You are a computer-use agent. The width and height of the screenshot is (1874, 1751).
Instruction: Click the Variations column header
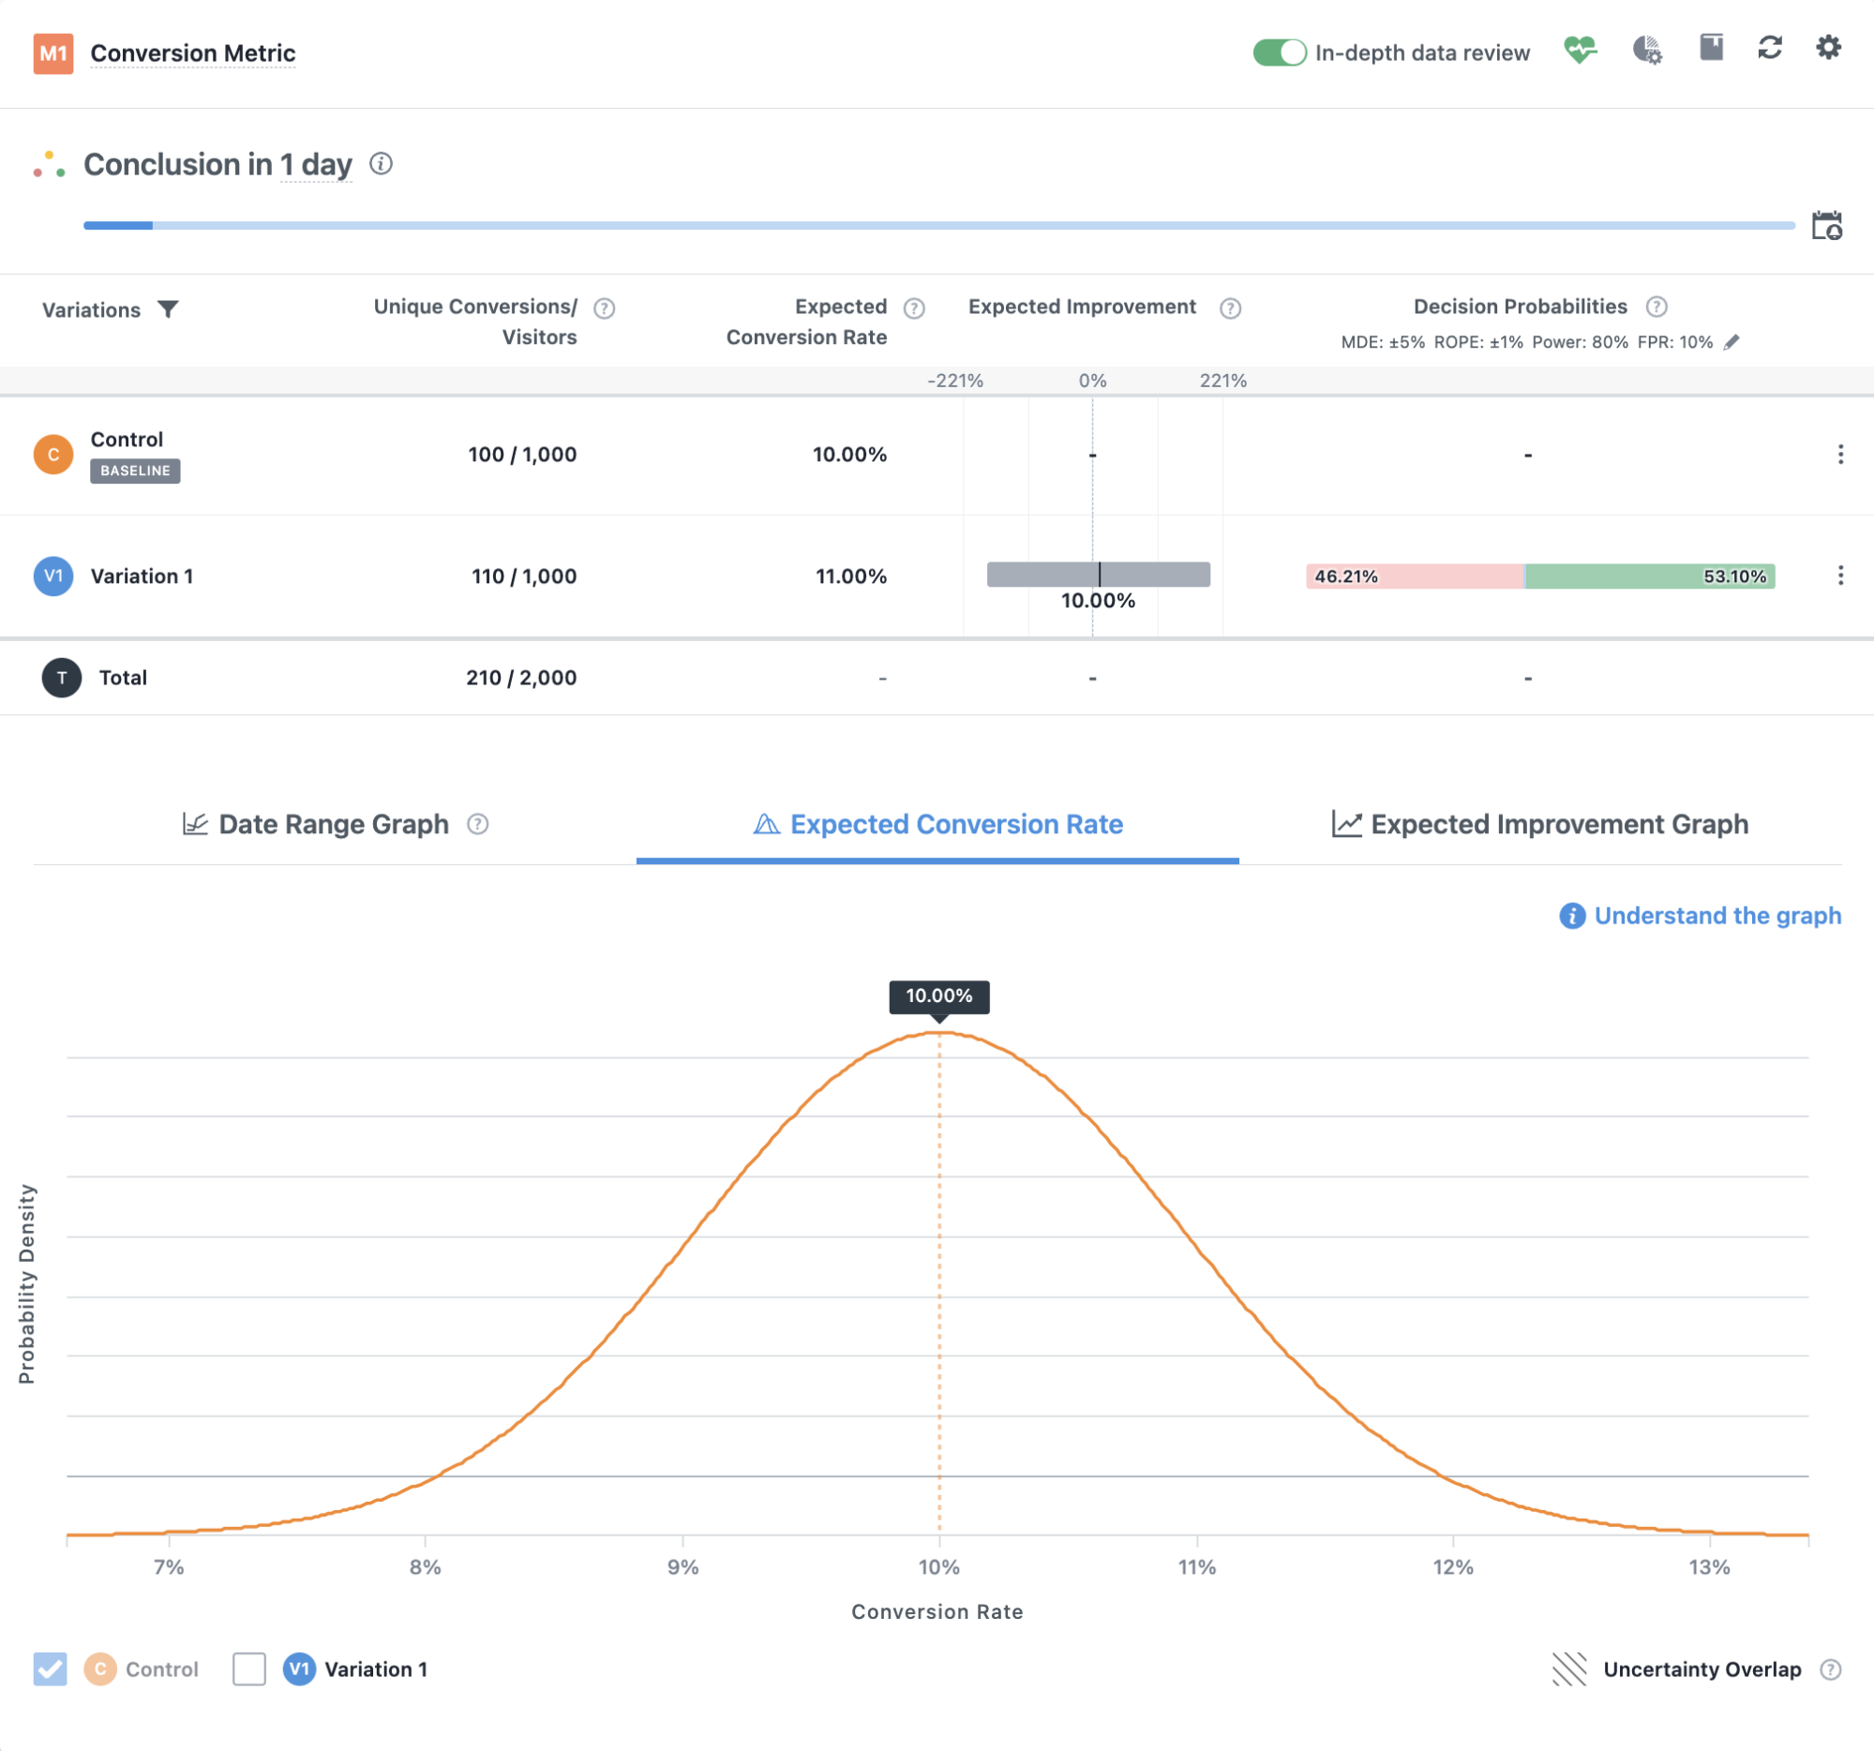(92, 310)
